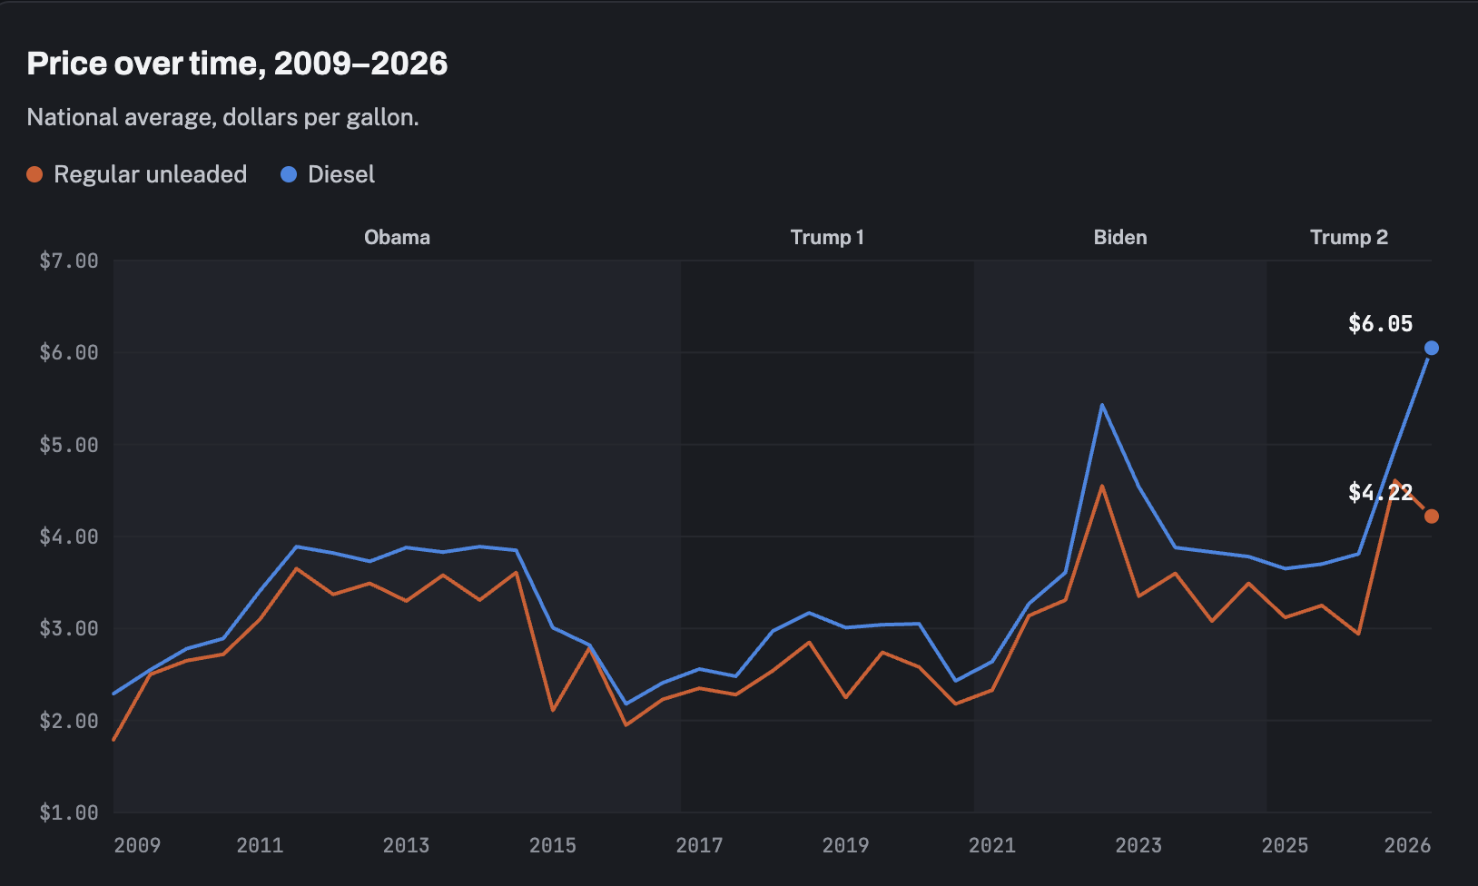Click the orange Regular unleaded legend dot

point(34,174)
